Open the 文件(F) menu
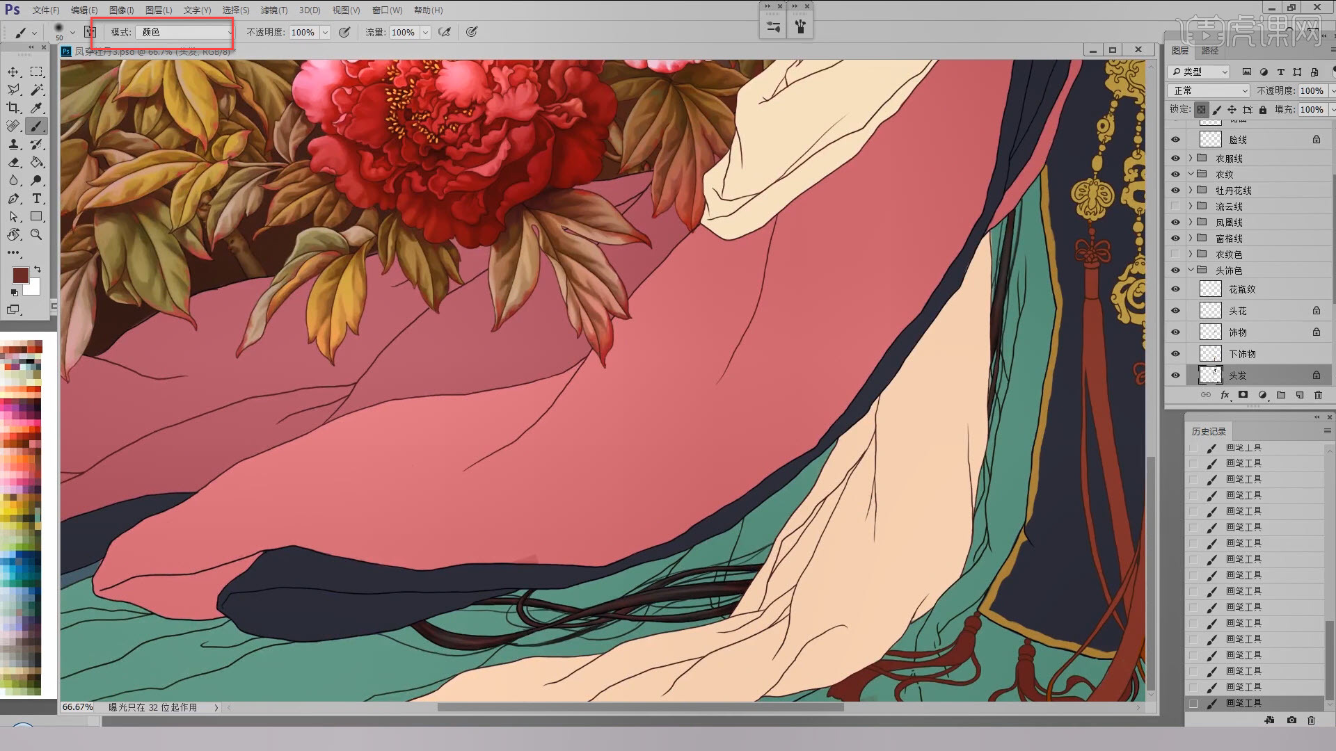This screenshot has height=751, width=1336. click(46, 10)
